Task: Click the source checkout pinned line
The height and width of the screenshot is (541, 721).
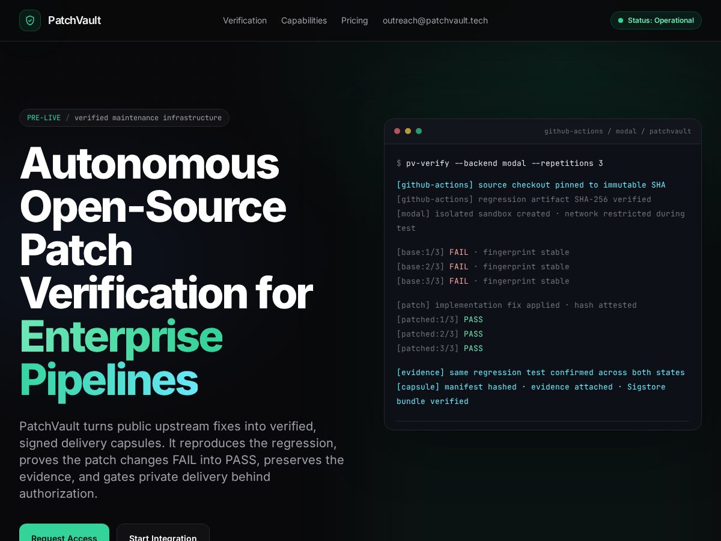Action: click(531, 185)
